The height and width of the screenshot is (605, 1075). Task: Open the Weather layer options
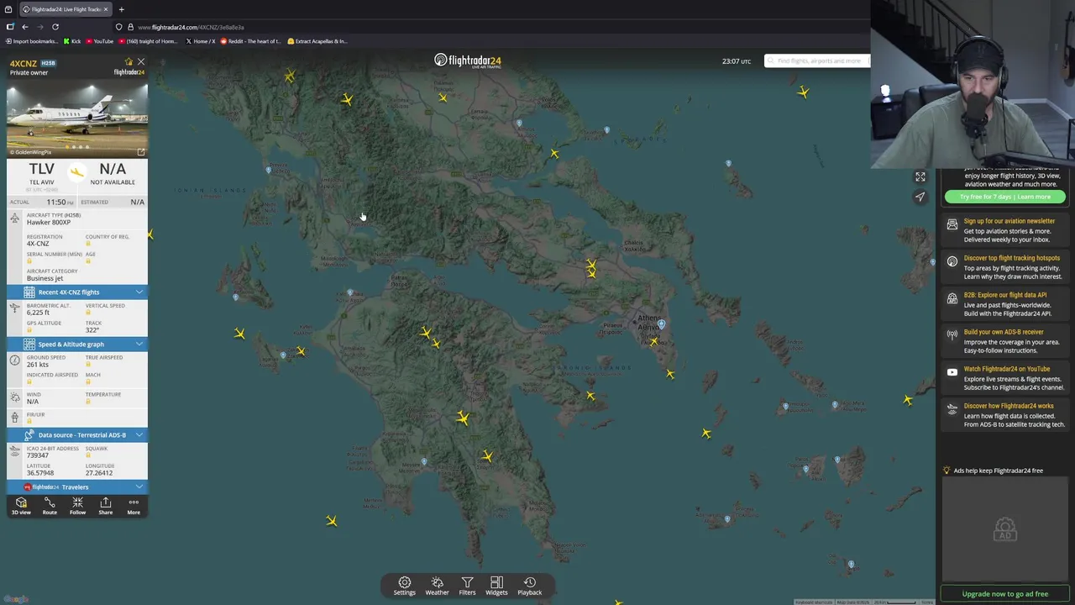(437, 587)
